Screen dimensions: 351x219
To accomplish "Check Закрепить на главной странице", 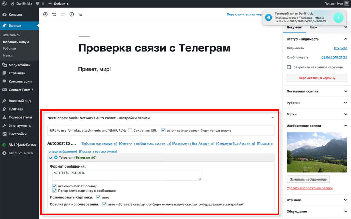I will 289,67.
